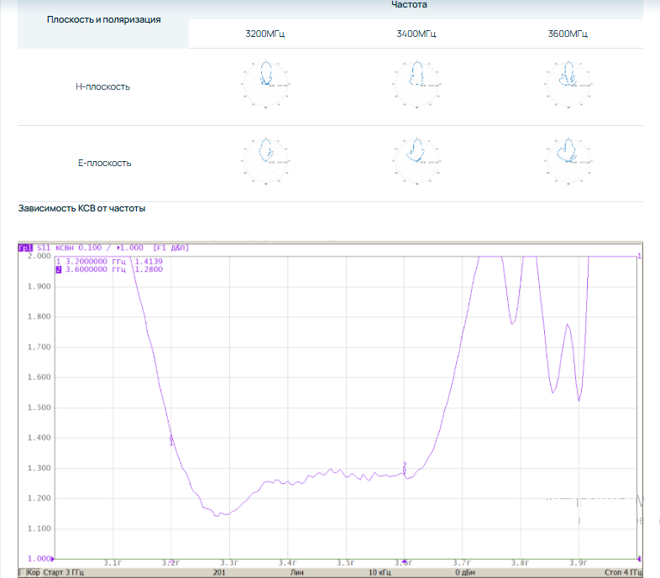Click 'Стоп 4 ГГц' in chart status bar
The height and width of the screenshot is (578, 660).
click(x=622, y=572)
